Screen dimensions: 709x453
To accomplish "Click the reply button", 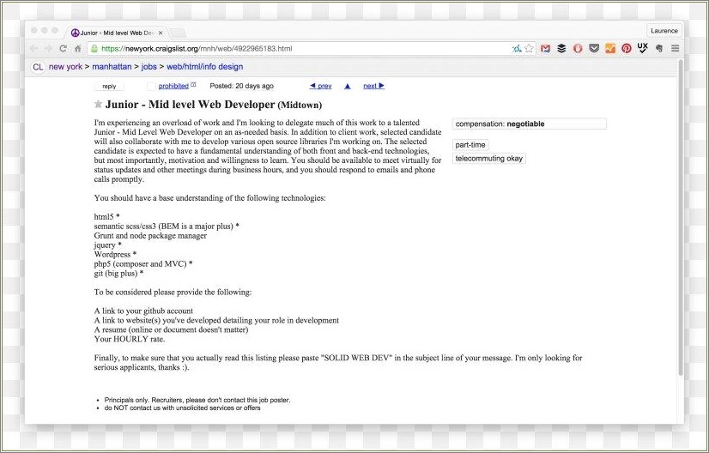I will click(109, 86).
